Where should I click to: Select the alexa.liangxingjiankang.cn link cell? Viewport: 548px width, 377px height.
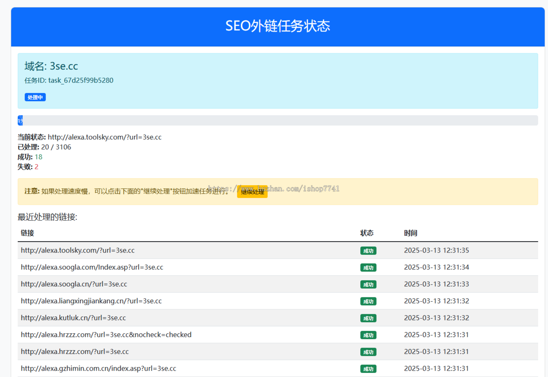point(91,301)
